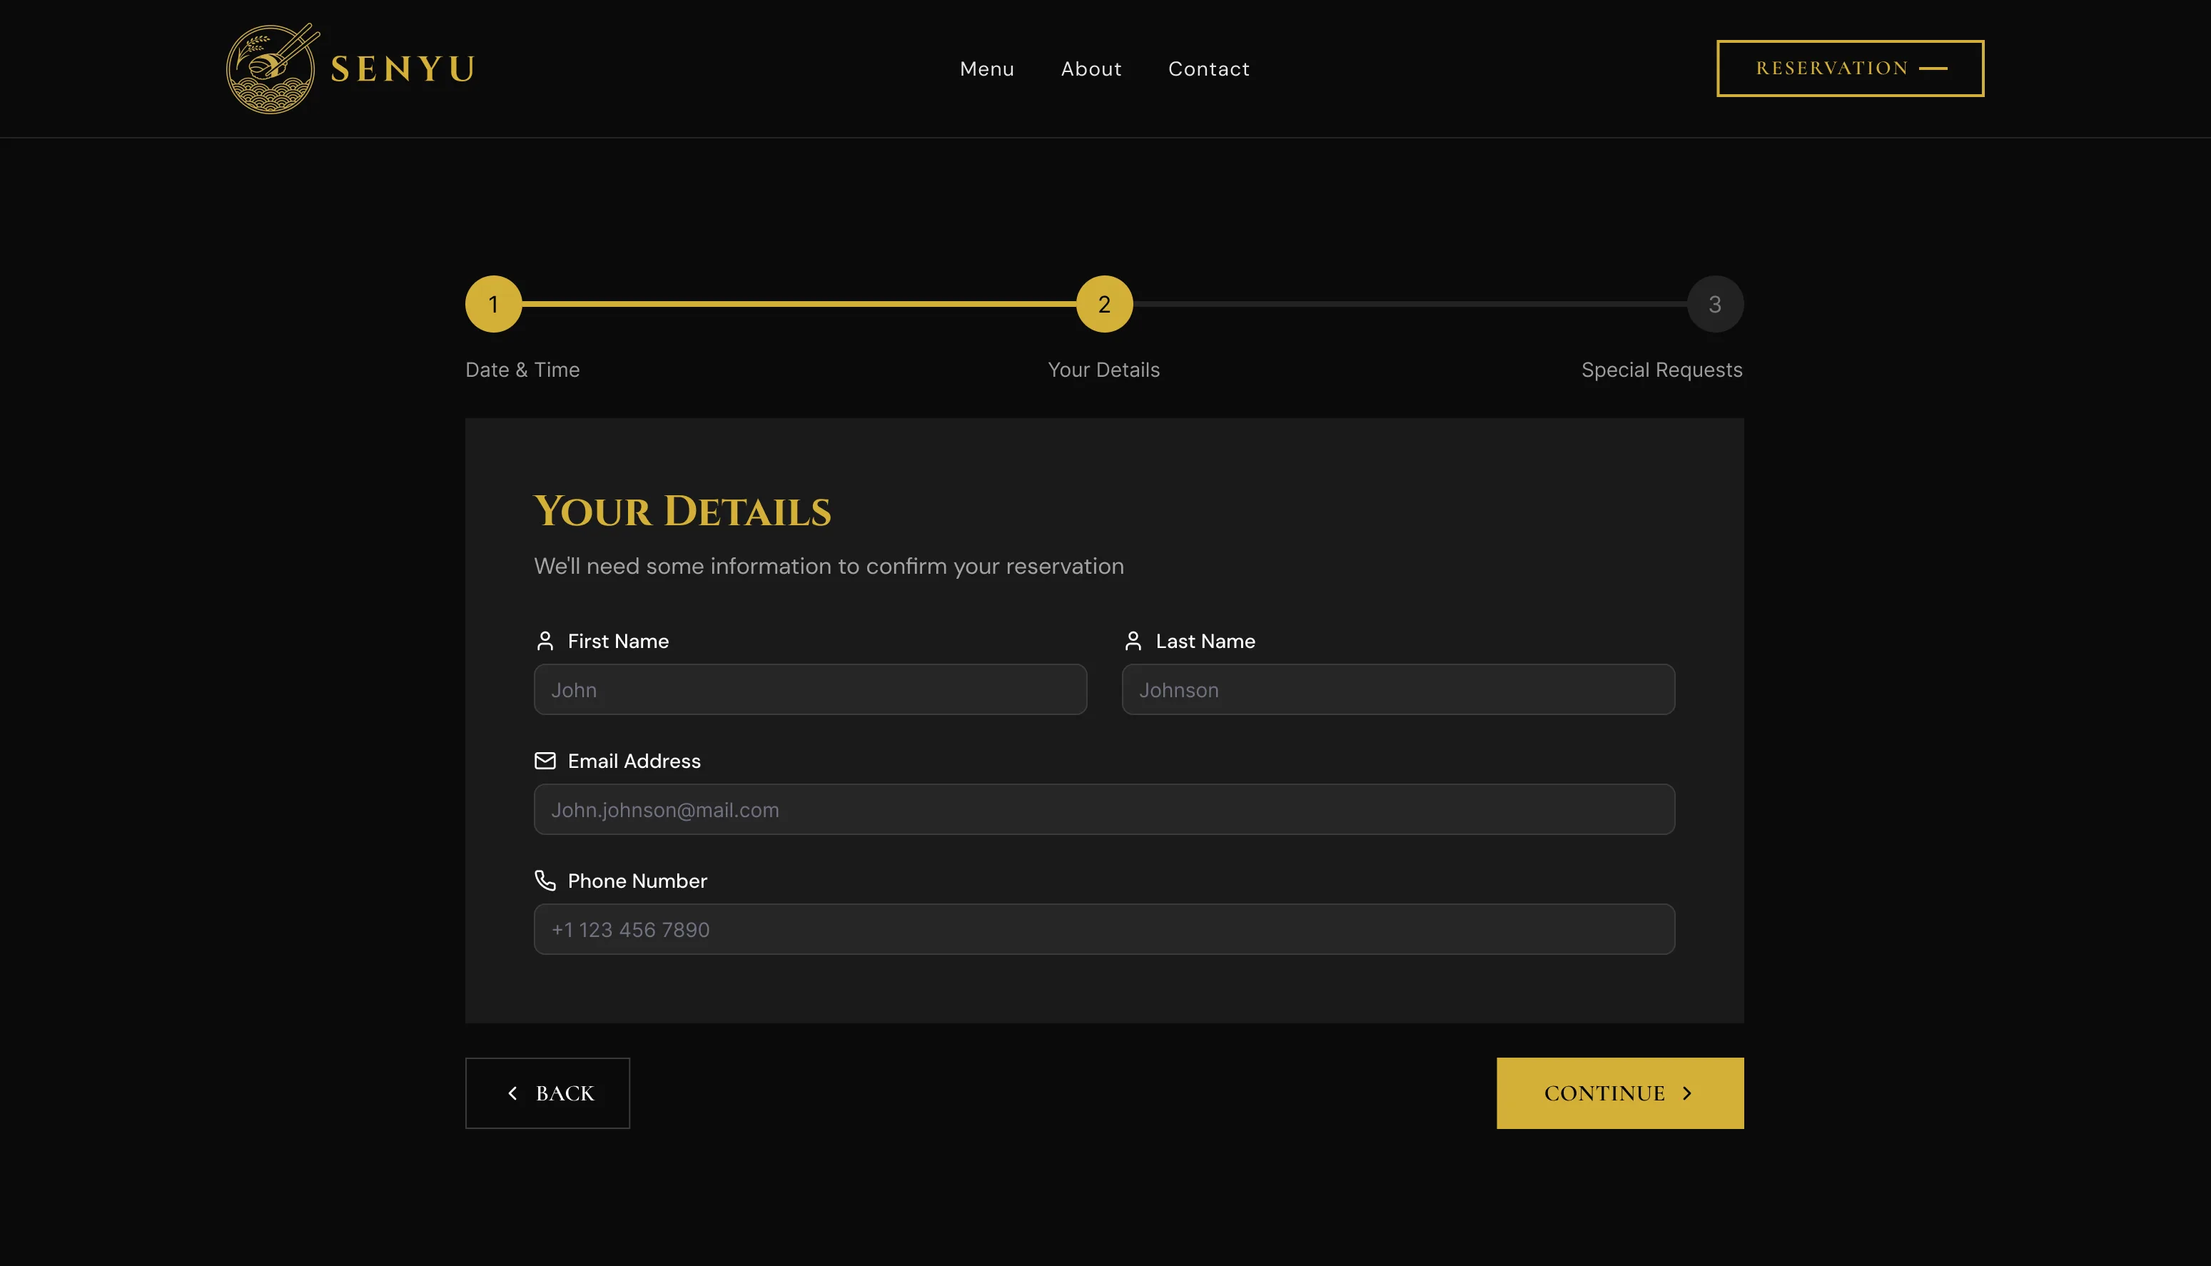Click the Last Name label text
2211x1266 pixels.
[x=1205, y=641]
